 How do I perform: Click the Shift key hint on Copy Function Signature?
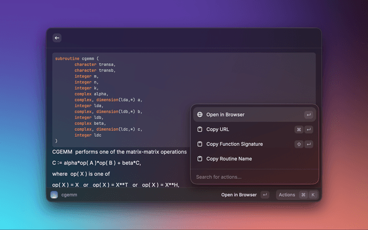pyautogui.click(x=299, y=144)
